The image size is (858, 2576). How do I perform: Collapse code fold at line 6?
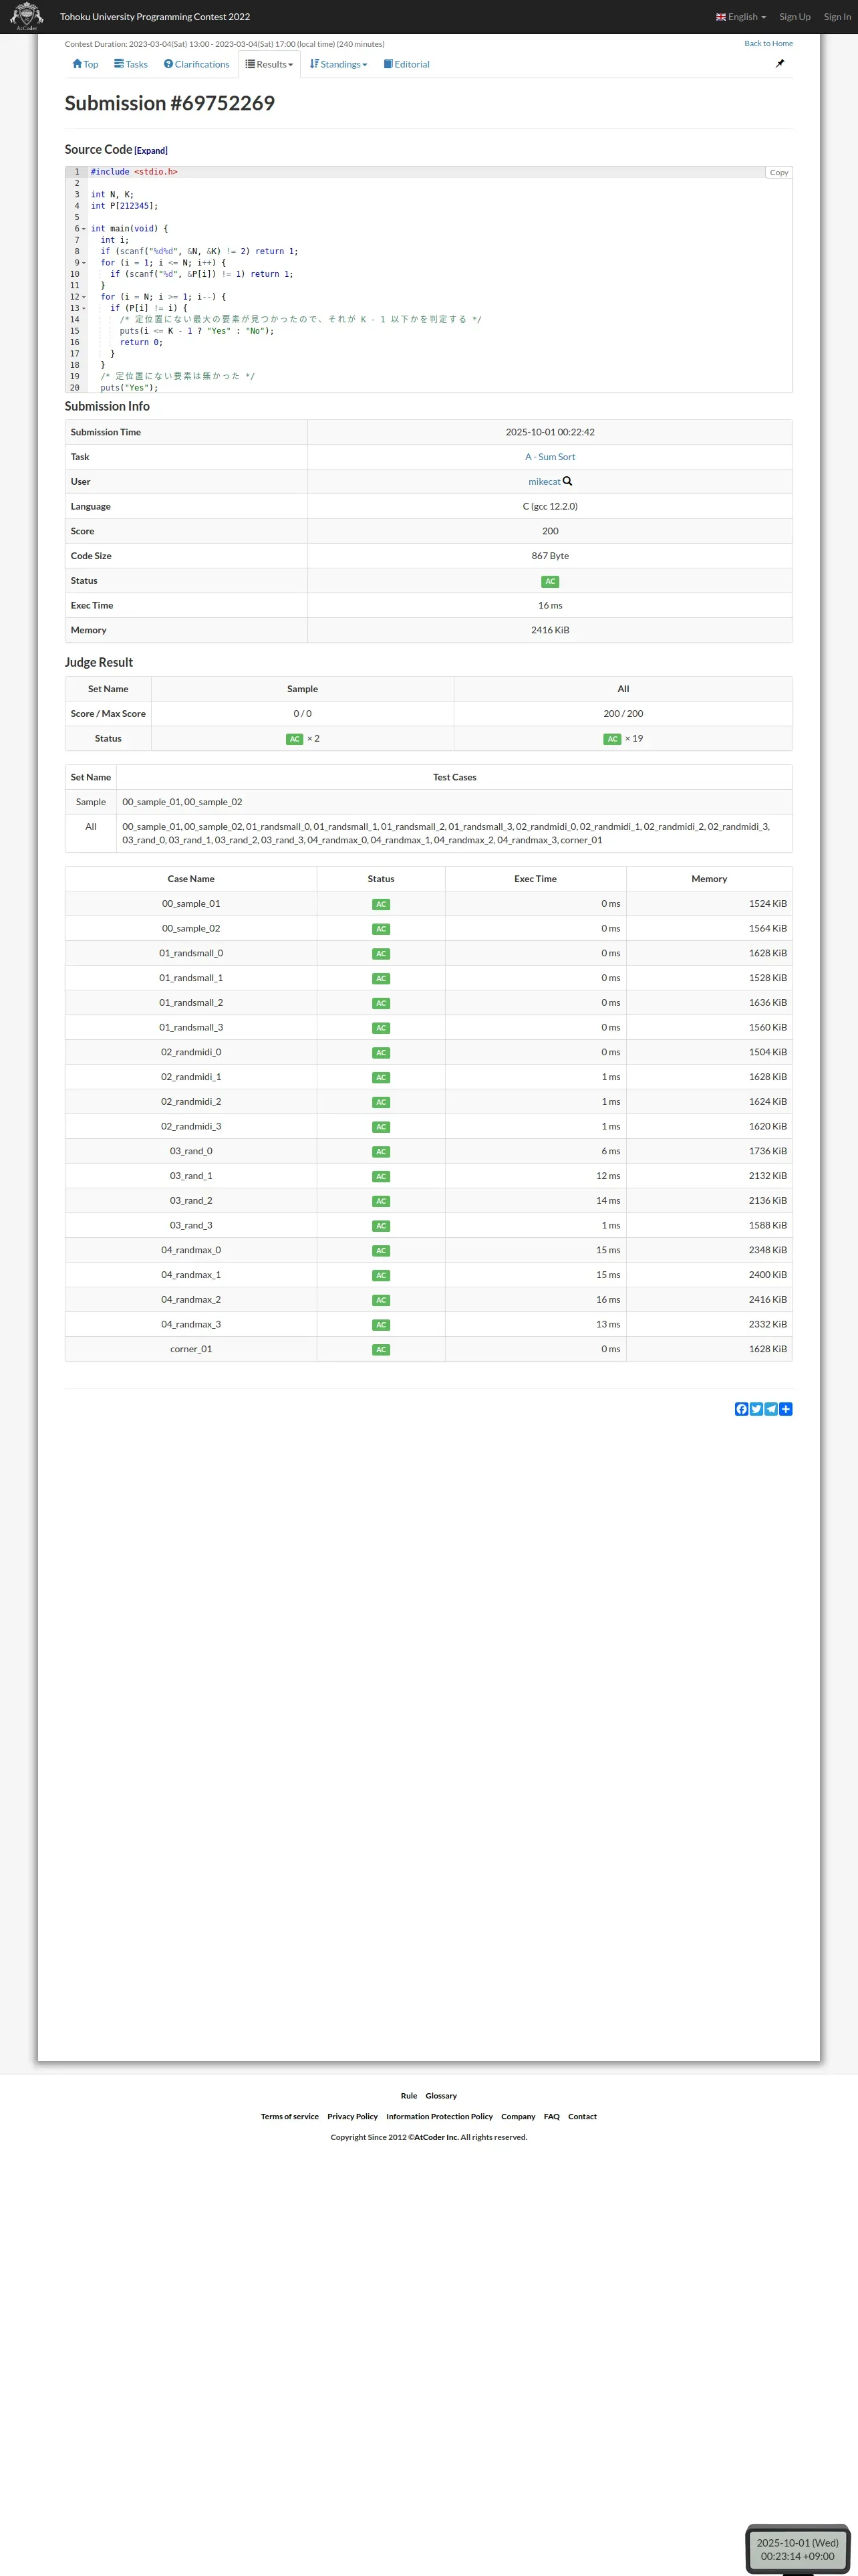pos(84,229)
